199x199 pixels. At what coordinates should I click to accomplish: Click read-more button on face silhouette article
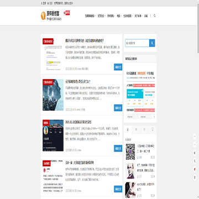coord(118,108)
